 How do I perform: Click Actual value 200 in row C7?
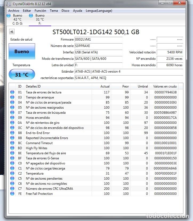[x=107, y=189]
